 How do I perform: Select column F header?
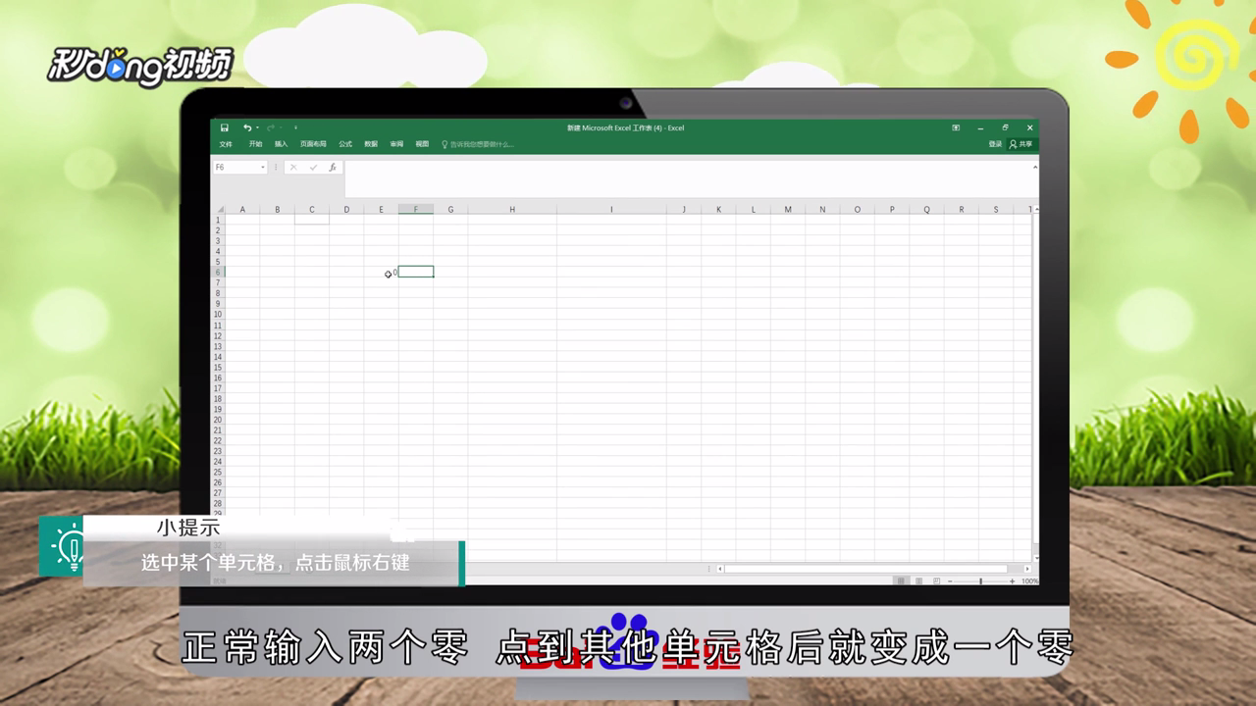coord(416,210)
